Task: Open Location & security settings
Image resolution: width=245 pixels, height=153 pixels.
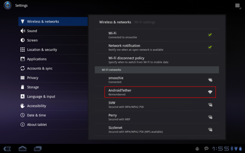Action: coord(42,50)
